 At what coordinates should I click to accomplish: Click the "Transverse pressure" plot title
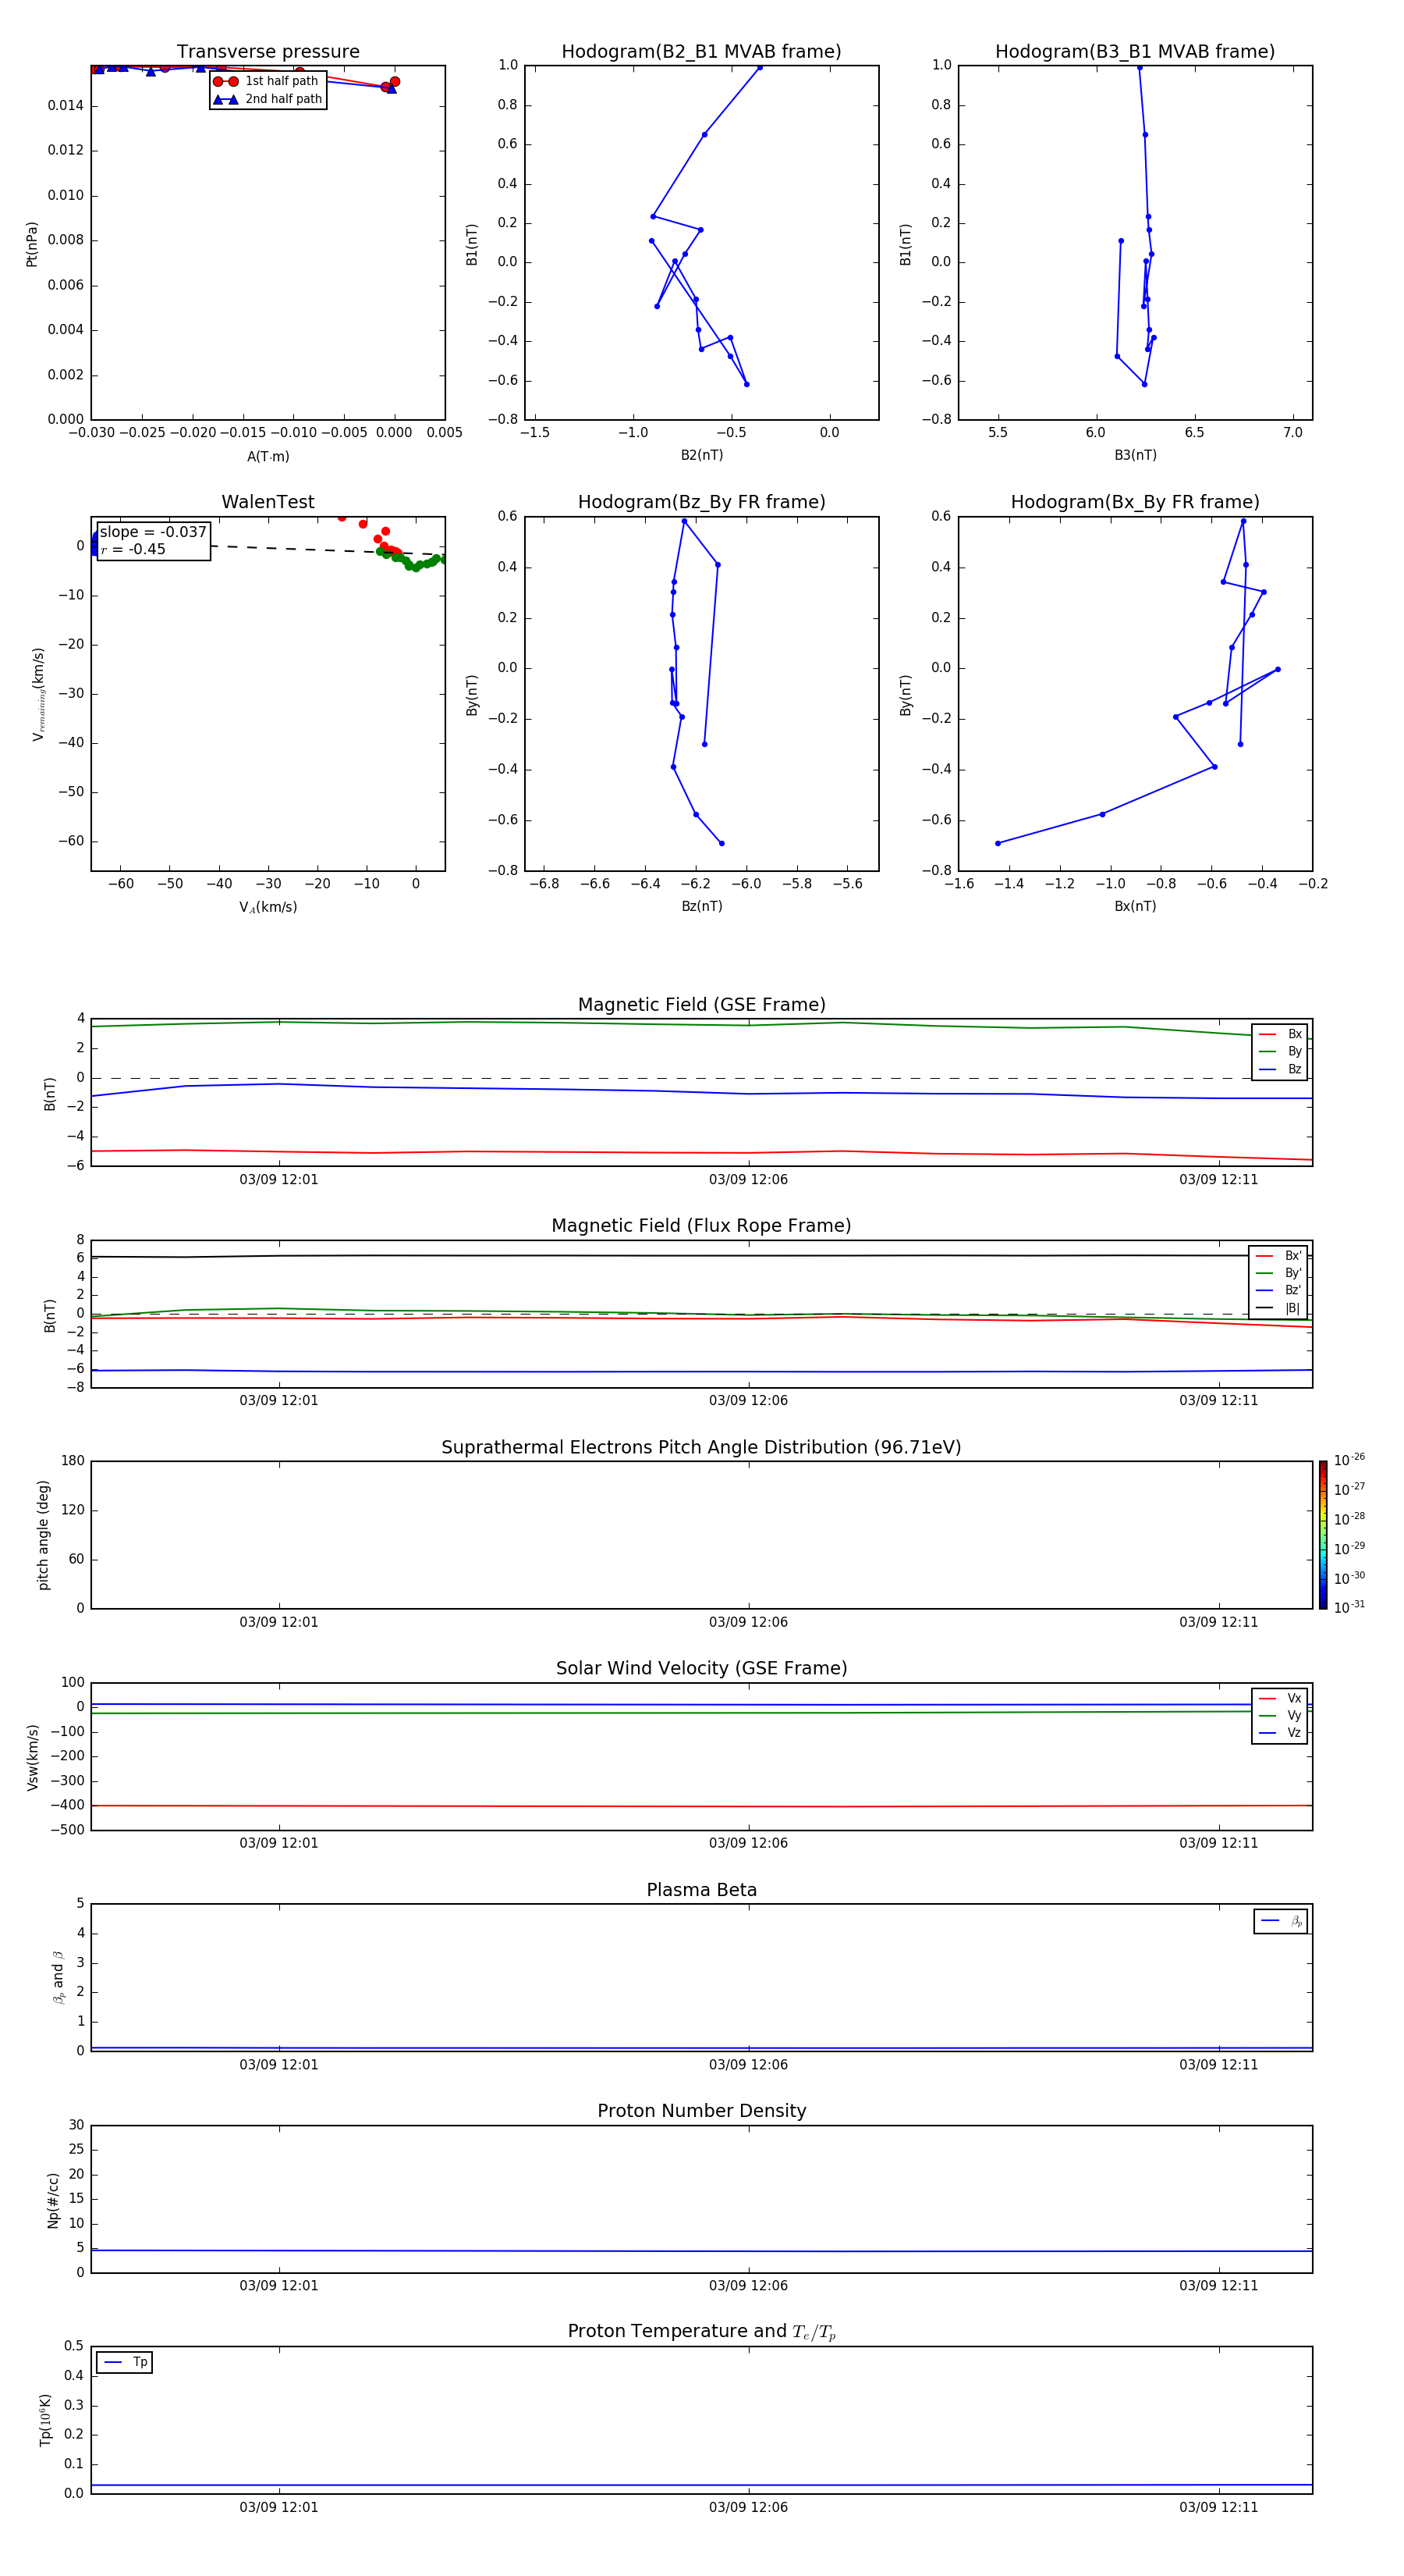click(x=268, y=52)
